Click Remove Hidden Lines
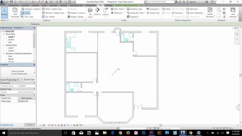Viewport: 242px width, 136px height. tap(53, 13)
